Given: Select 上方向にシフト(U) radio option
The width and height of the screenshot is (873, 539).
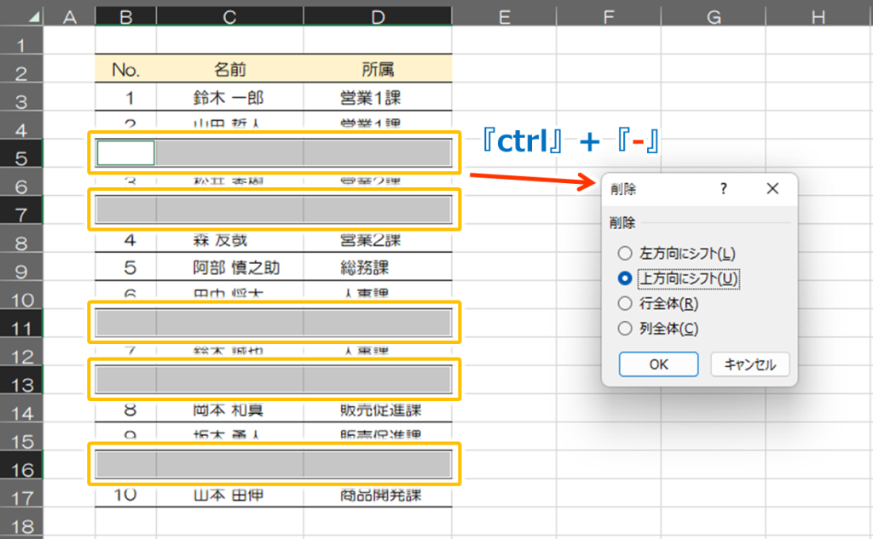Looking at the screenshot, I should (625, 278).
